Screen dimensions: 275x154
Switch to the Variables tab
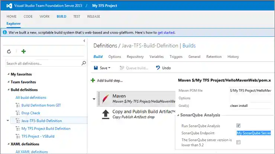[x=156, y=57]
